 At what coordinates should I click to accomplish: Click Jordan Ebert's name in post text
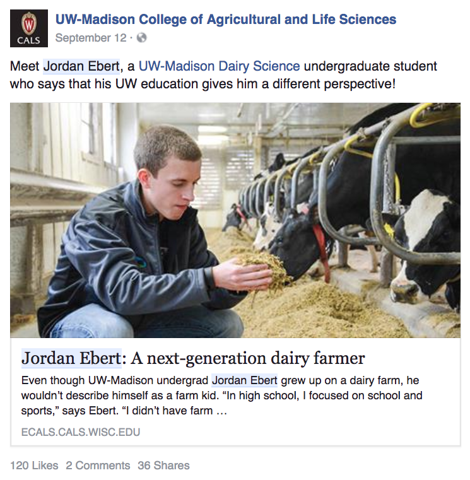[x=81, y=66]
